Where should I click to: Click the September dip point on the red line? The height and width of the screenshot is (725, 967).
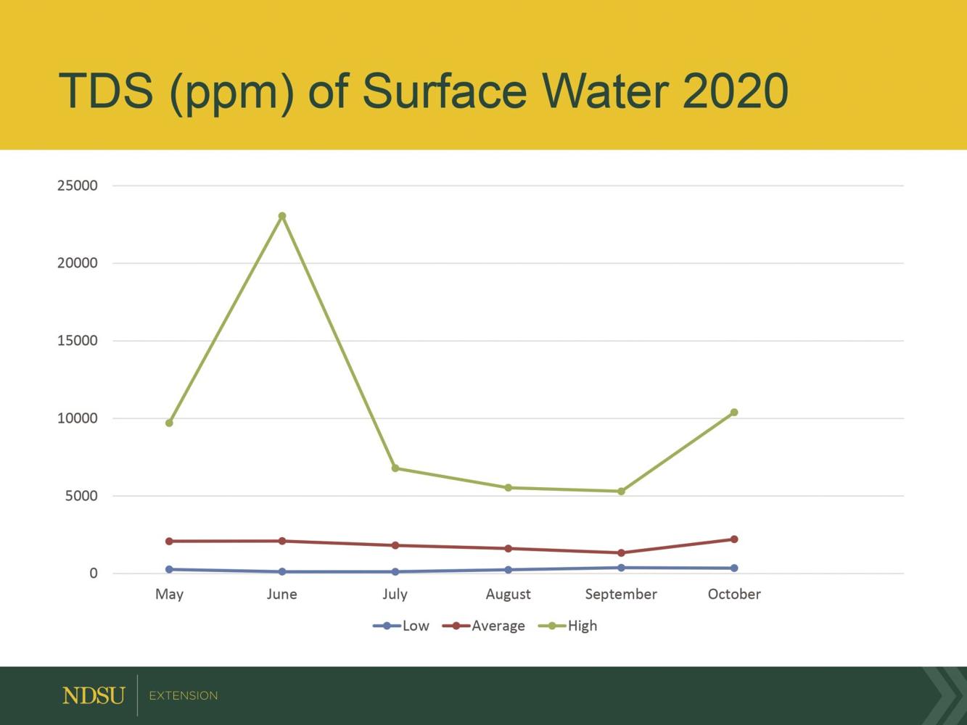(622, 552)
